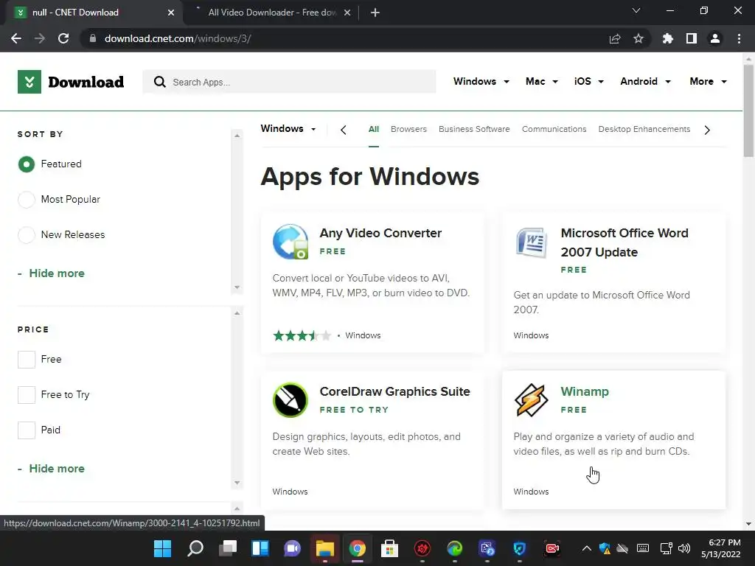This screenshot has height=566, width=755.
Task: Open Microsoft Store from the taskbar
Action: [389, 548]
